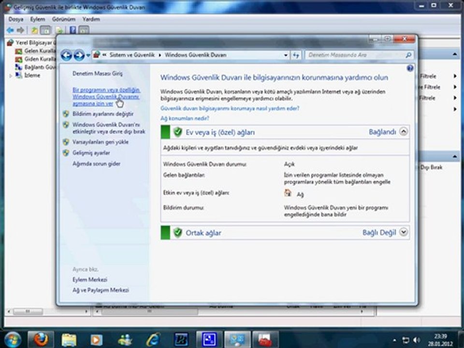
Task: Open Dosya menu in background firewall window
Action: click(16, 19)
